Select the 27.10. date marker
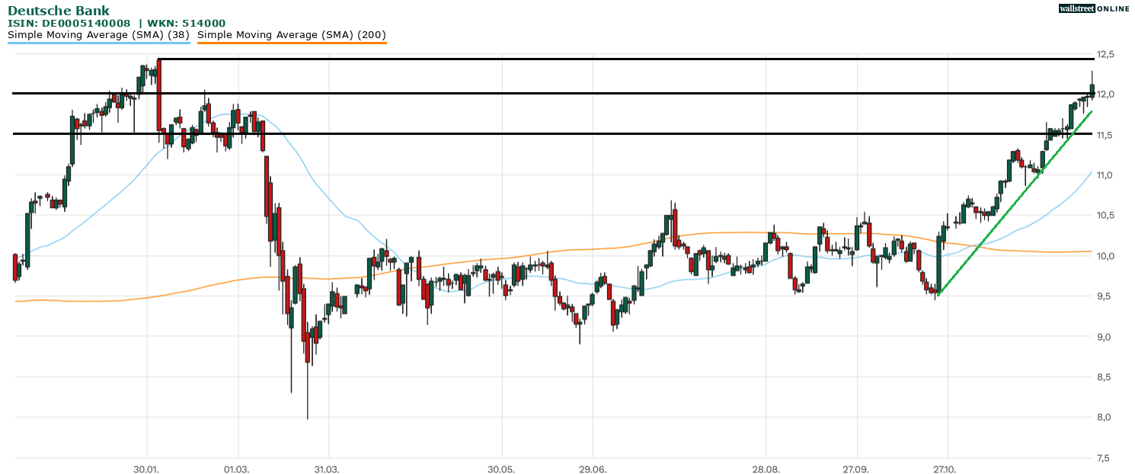Screen dimensions: 1135x474 946,468
